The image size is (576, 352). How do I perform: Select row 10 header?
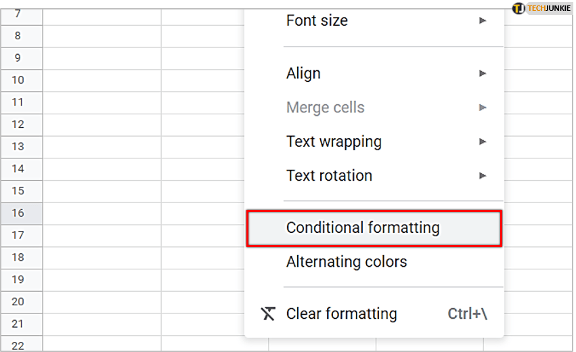pos(18,80)
